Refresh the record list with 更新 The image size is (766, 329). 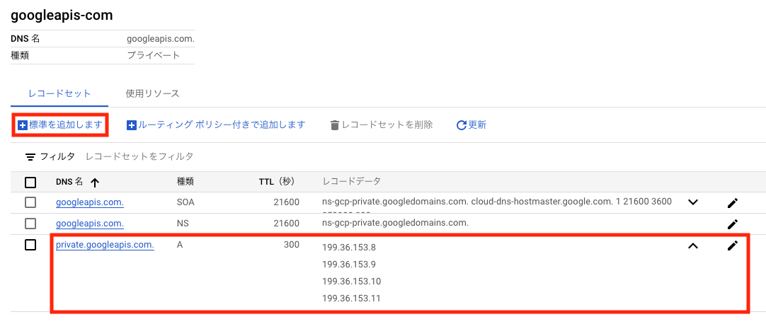pos(471,125)
